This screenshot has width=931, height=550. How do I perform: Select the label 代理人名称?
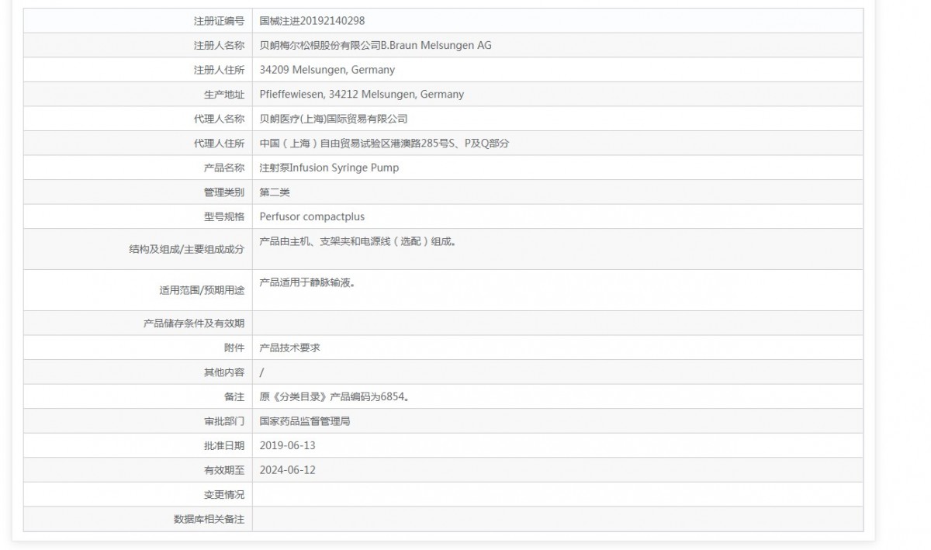point(219,119)
